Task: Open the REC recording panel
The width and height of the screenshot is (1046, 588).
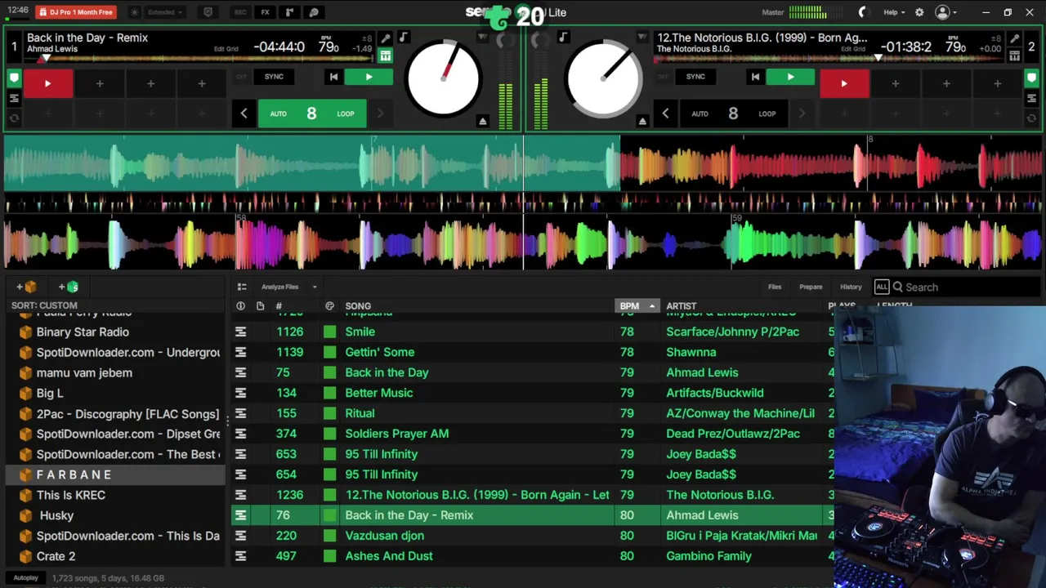Action: pyautogui.click(x=240, y=12)
